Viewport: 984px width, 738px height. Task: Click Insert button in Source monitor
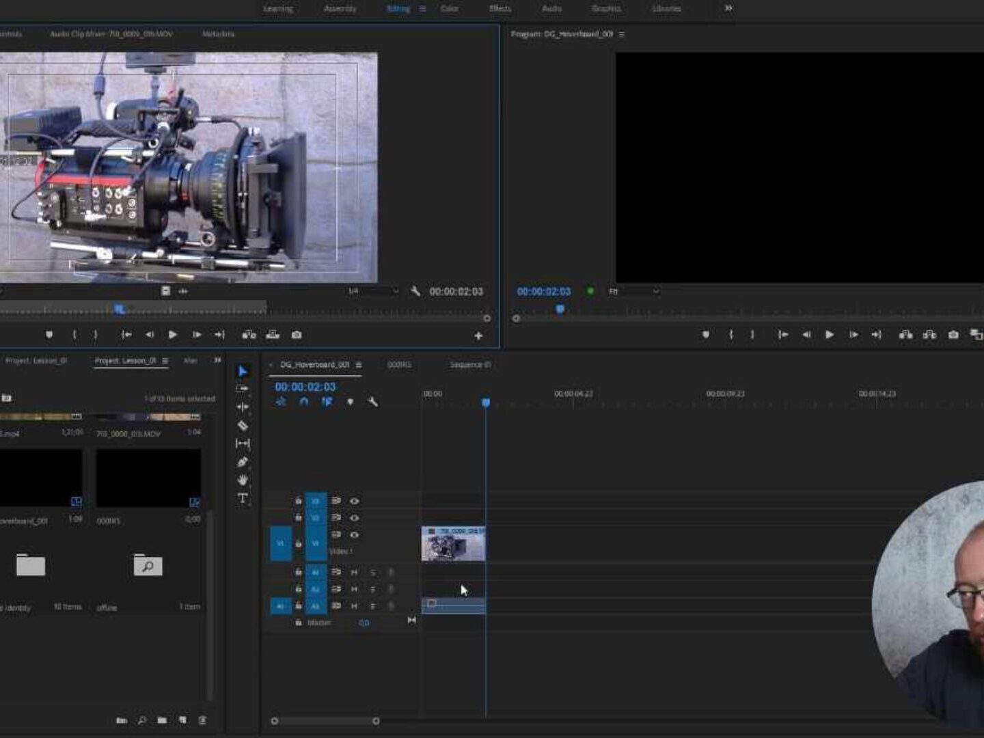pos(249,335)
